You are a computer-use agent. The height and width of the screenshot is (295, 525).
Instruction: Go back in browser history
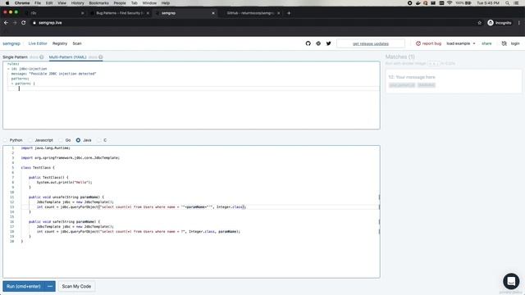pyautogui.click(x=6, y=23)
